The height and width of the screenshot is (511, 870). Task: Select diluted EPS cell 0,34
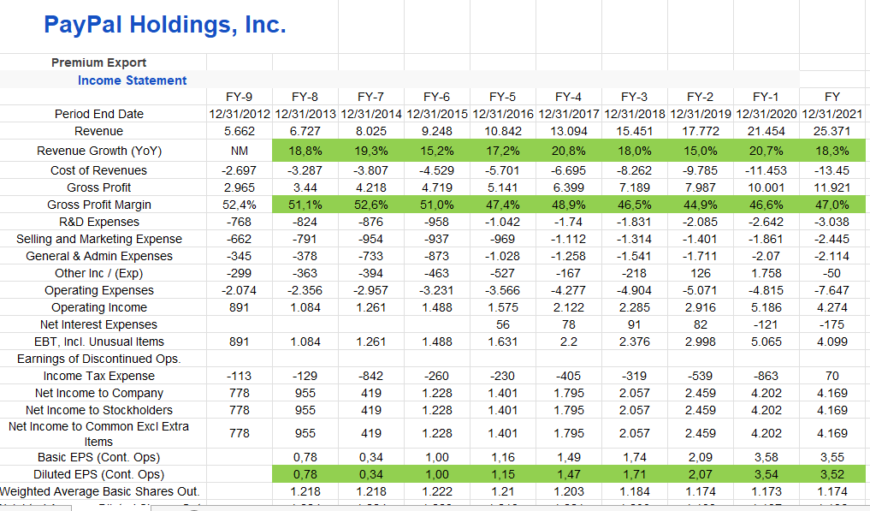[x=371, y=474]
